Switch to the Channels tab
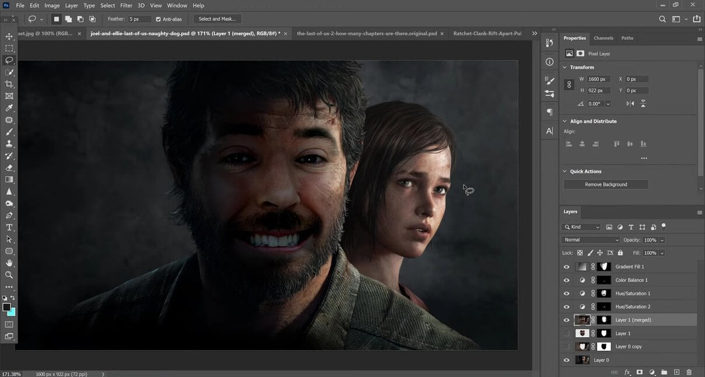 (x=603, y=38)
